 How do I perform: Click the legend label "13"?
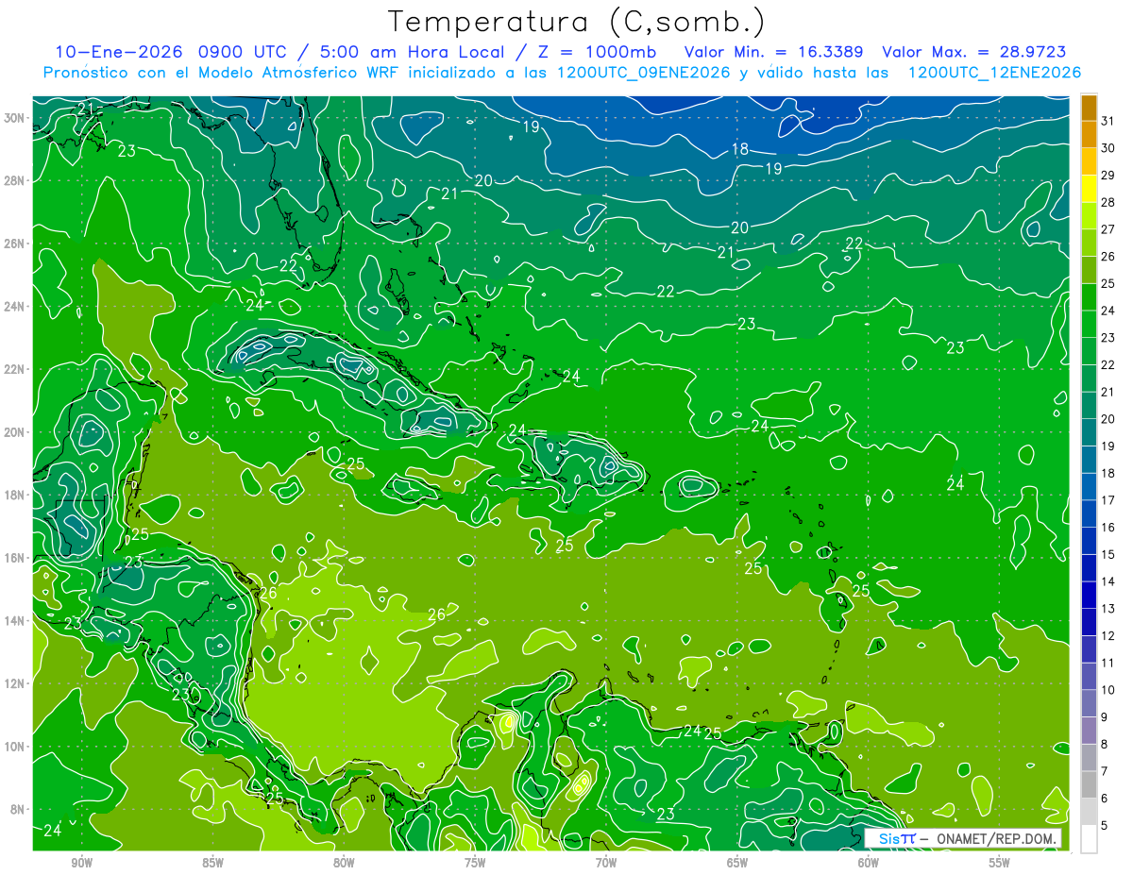coord(1108,609)
